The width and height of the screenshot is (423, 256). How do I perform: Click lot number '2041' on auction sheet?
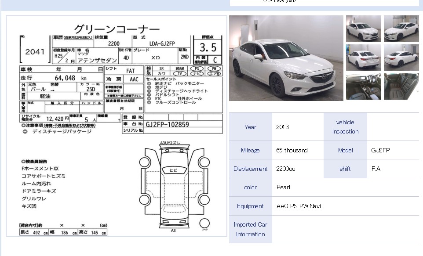(35, 52)
